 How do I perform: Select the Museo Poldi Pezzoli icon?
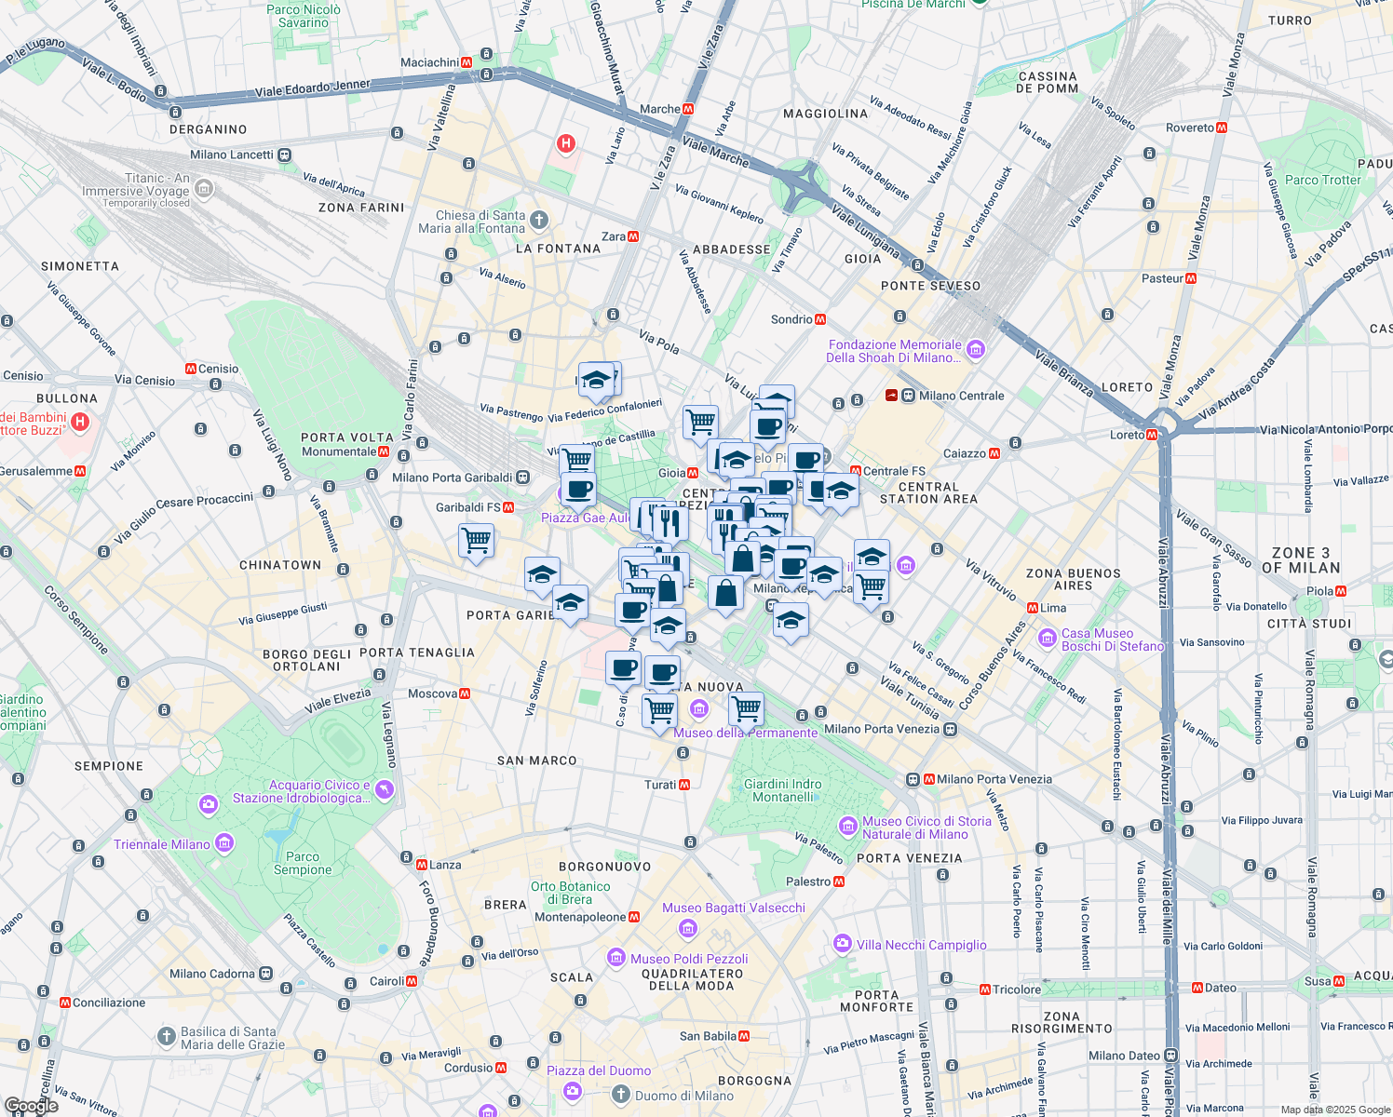615,958
